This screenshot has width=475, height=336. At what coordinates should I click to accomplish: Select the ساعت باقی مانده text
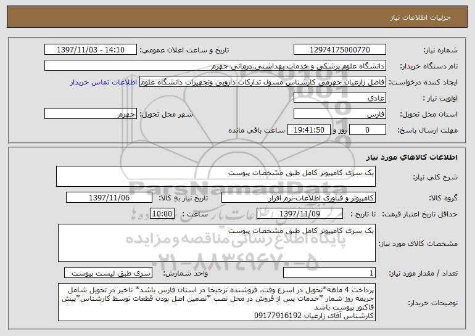point(257,131)
